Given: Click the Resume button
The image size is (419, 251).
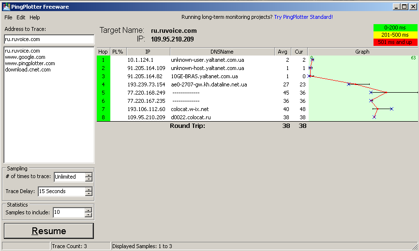Looking at the screenshot, I should coord(49,231).
